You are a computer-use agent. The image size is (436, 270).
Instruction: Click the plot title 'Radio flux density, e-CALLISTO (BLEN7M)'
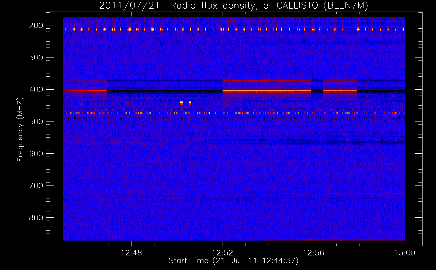click(x=269, y=6)
